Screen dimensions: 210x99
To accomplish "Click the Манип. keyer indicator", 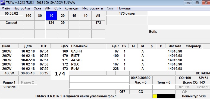I will click(185, 87).
